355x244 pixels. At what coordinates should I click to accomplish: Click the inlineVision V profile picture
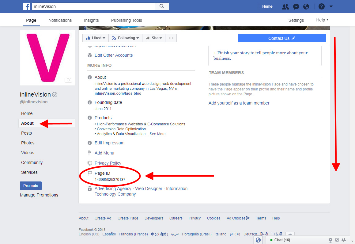48,58
